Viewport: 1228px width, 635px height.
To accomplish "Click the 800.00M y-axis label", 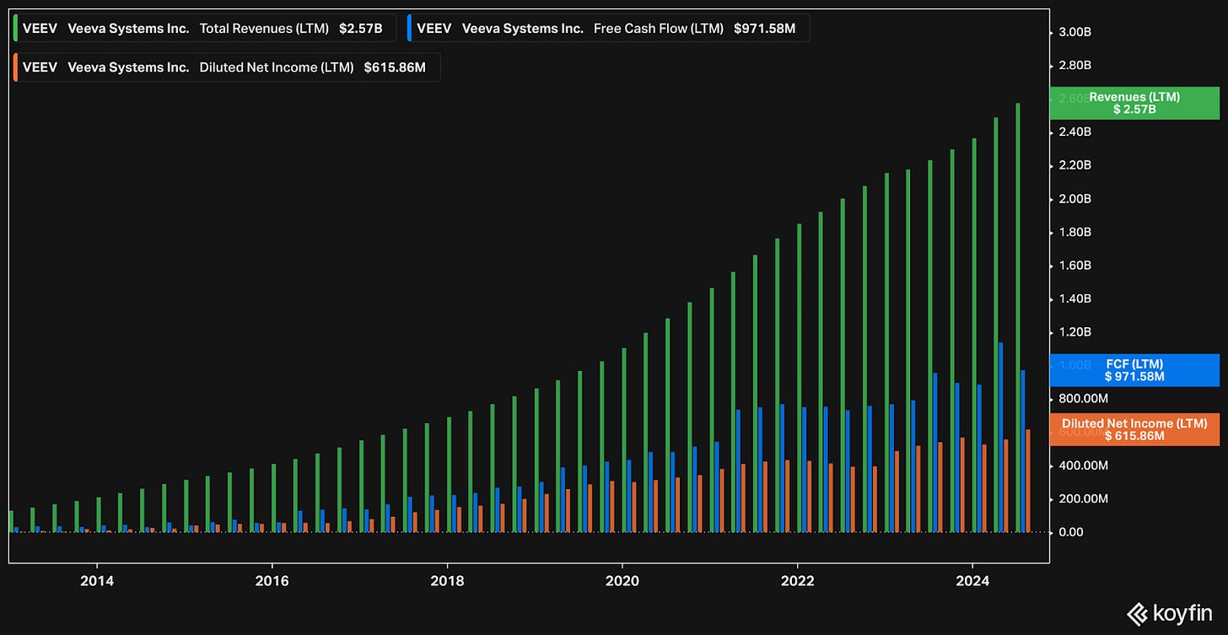I will 1083,398.
